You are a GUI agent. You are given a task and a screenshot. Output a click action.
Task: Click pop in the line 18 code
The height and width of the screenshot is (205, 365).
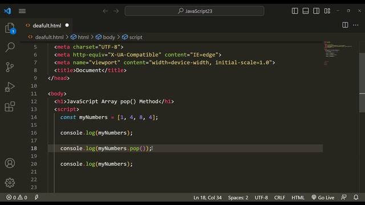pyautogui.click(x=135, y=148)
